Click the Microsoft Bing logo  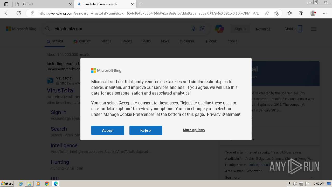tap(21, 29)
